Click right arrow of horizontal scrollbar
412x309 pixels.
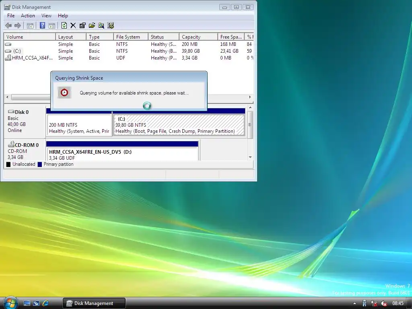tap(250, 97)
